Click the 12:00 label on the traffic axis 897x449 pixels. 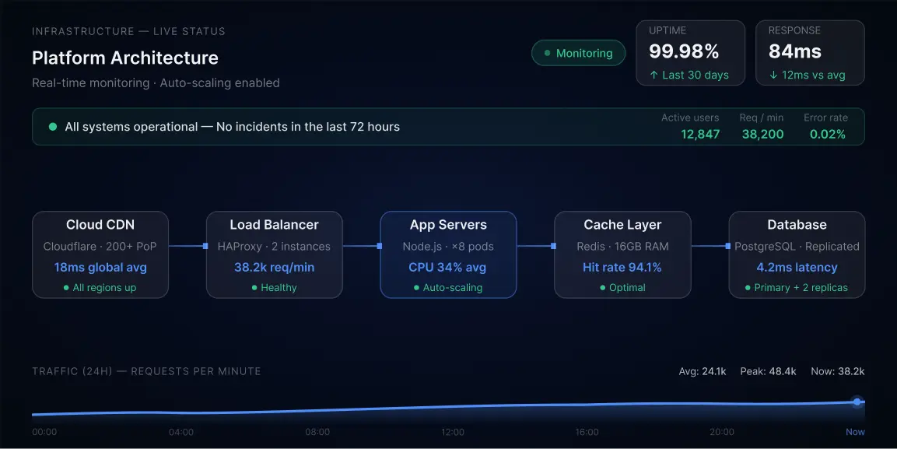tap(453, 432)
